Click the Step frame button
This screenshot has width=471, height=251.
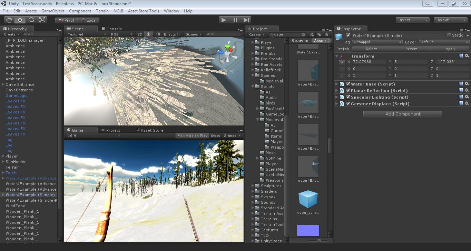[246, 20]
